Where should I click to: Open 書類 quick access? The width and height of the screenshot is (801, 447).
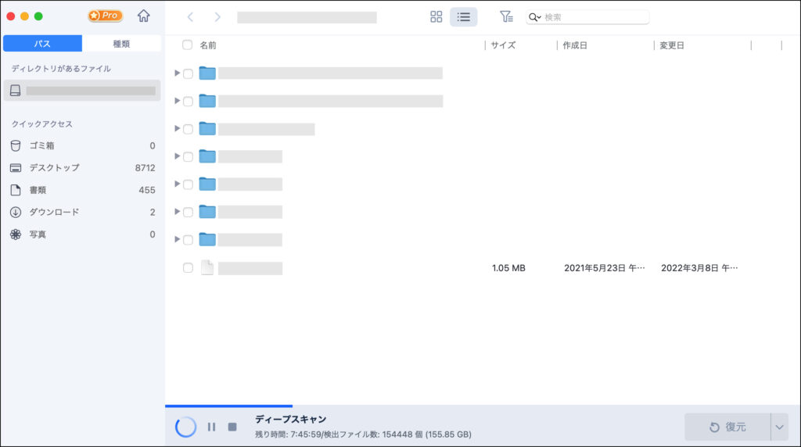coord(81,191)
